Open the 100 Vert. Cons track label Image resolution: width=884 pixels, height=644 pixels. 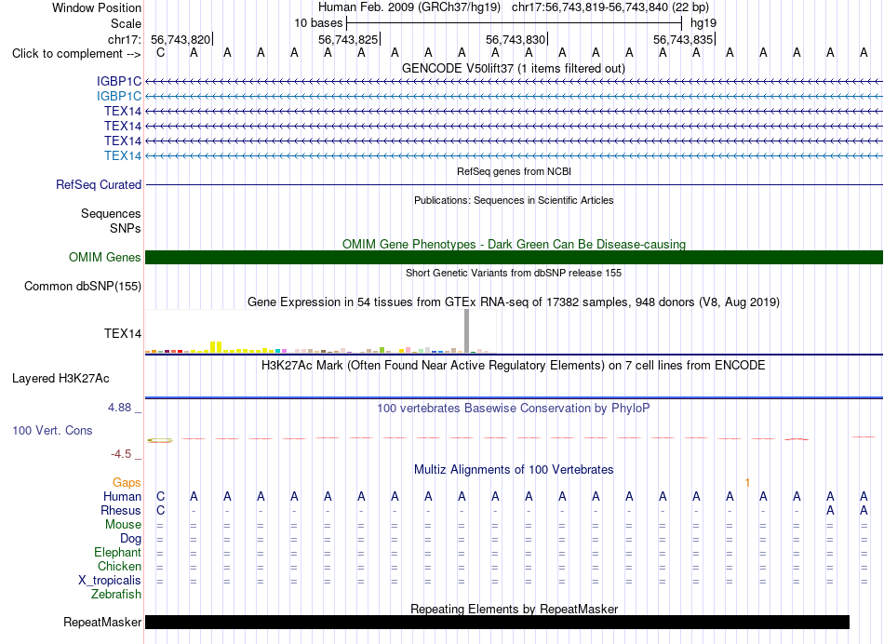pos(52,430)
